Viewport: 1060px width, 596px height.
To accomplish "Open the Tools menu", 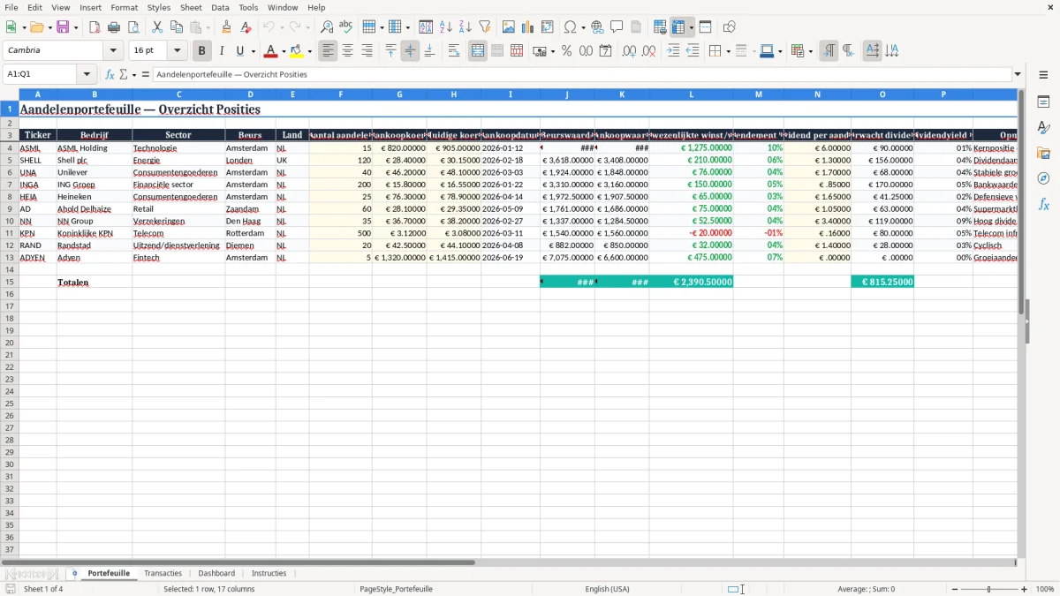I will [x=248, y=7].
